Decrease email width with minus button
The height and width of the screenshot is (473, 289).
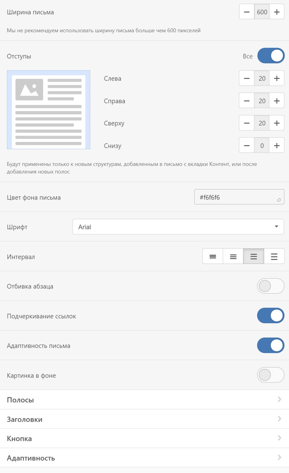(x=247, y=12)
